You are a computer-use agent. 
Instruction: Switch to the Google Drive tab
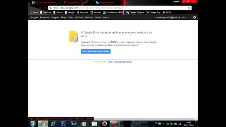click(78, 2)
